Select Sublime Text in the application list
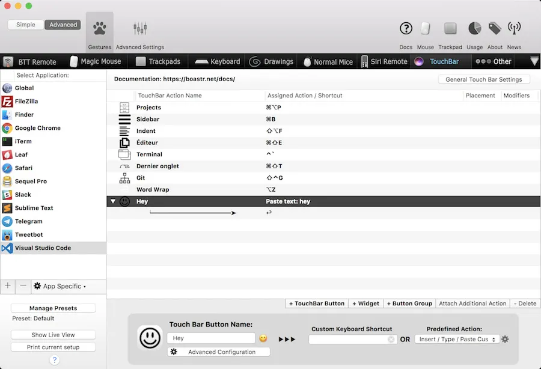541x369 pixels. (x=53, y=208)
